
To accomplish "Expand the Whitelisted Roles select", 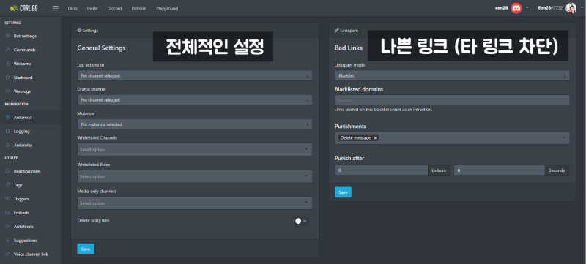I will point(195,176).
